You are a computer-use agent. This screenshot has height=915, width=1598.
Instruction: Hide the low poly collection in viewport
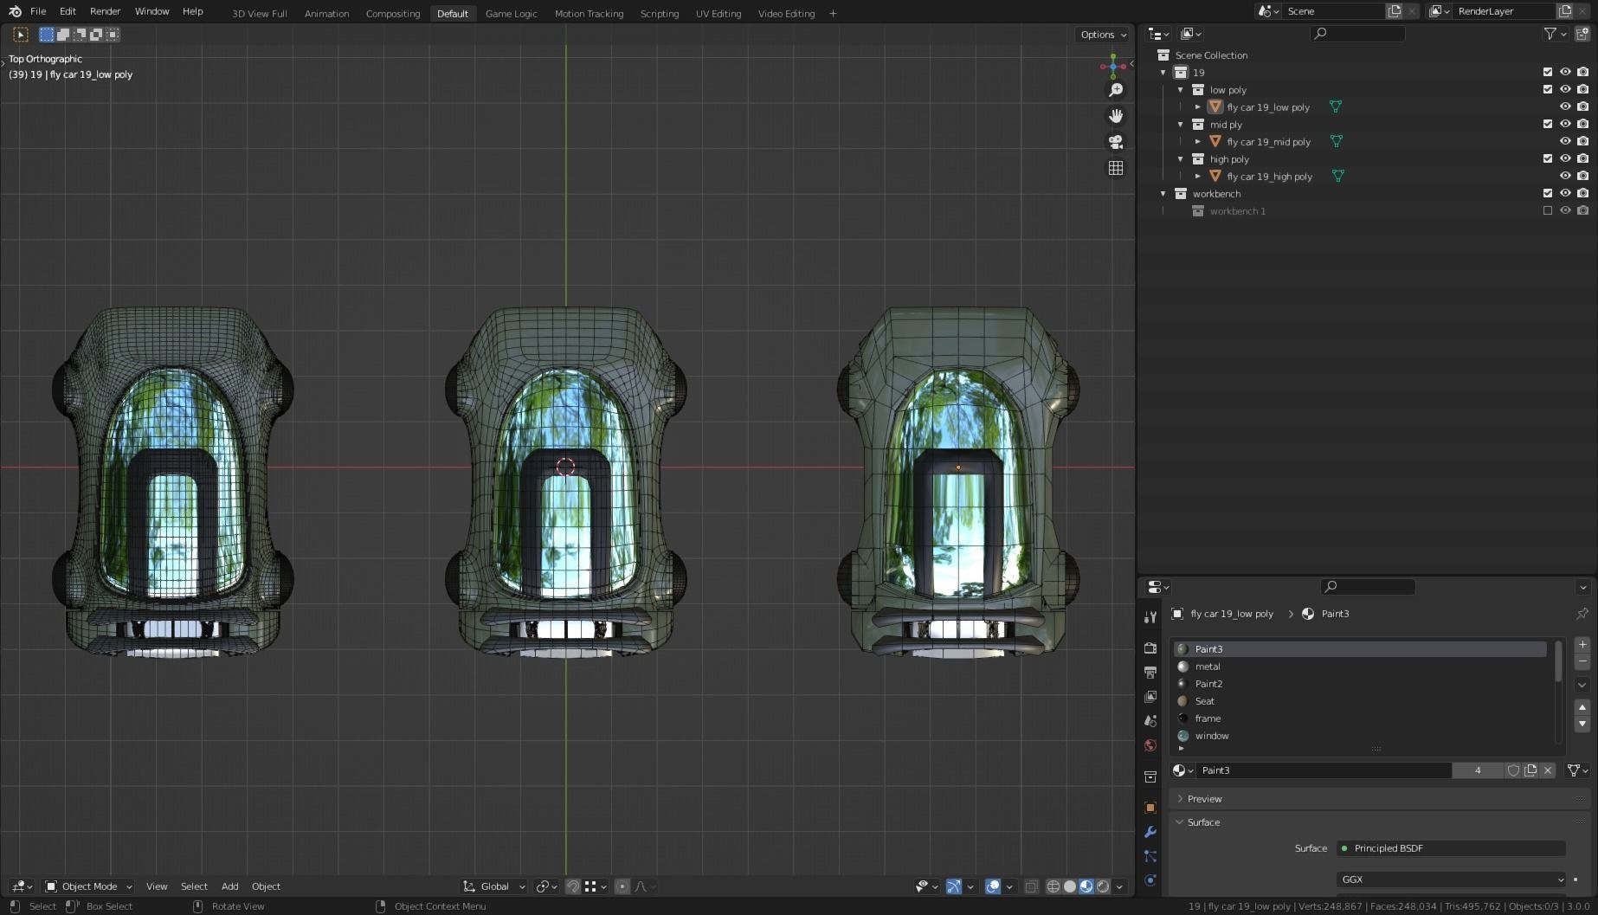[1565, 89]
